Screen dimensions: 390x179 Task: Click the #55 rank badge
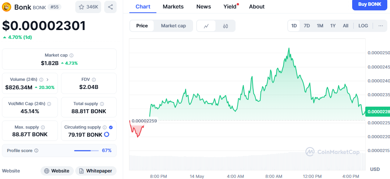point(54,7)
